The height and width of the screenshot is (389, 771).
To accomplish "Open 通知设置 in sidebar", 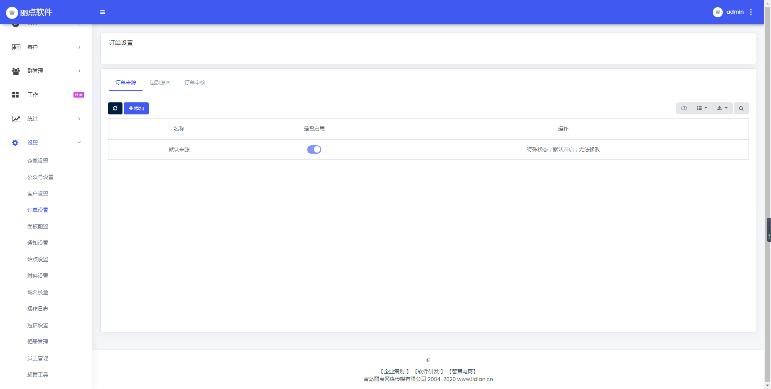I will coord(38,243).
